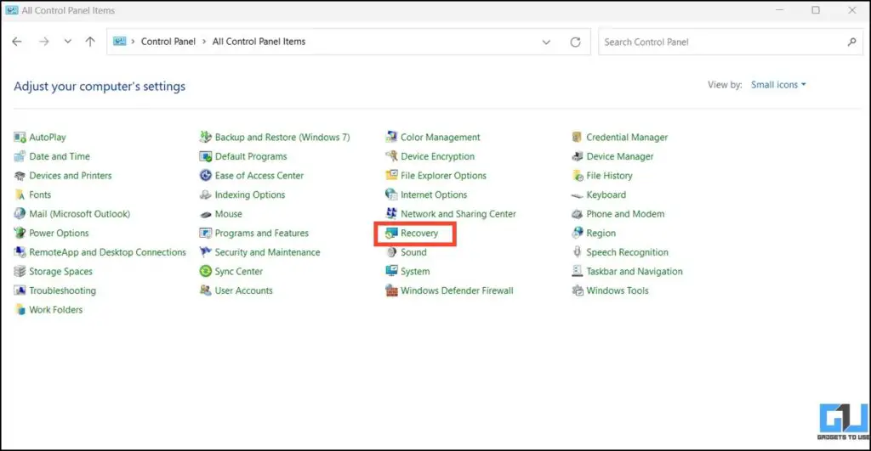Click the Search Control Panel field
This screenshot has width=871, height=451.
723,42
